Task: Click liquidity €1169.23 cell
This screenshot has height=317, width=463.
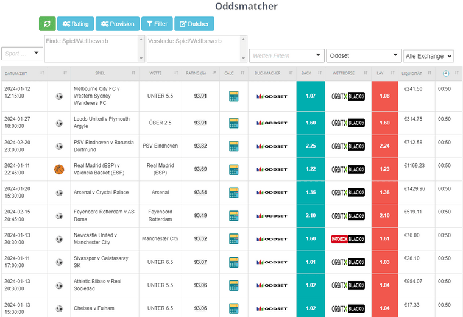Action: (x=414, y=166)
